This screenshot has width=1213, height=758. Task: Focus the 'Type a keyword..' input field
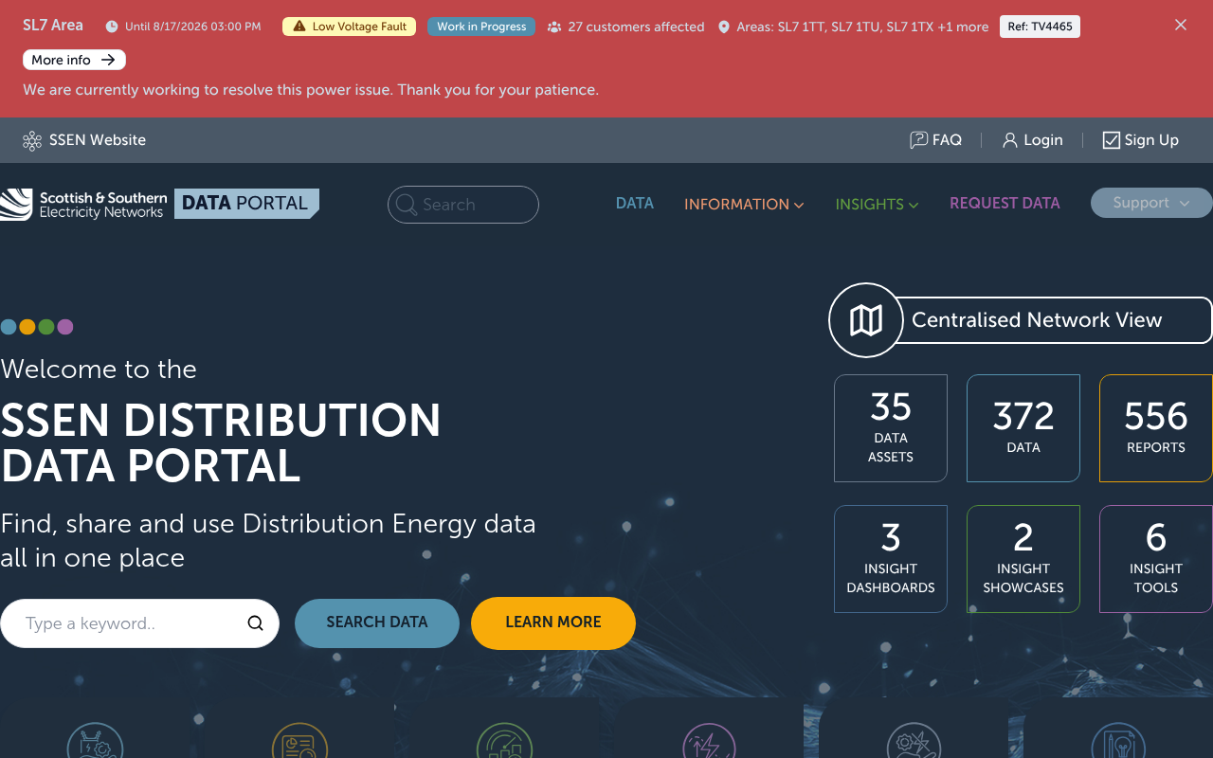[139, 623]
